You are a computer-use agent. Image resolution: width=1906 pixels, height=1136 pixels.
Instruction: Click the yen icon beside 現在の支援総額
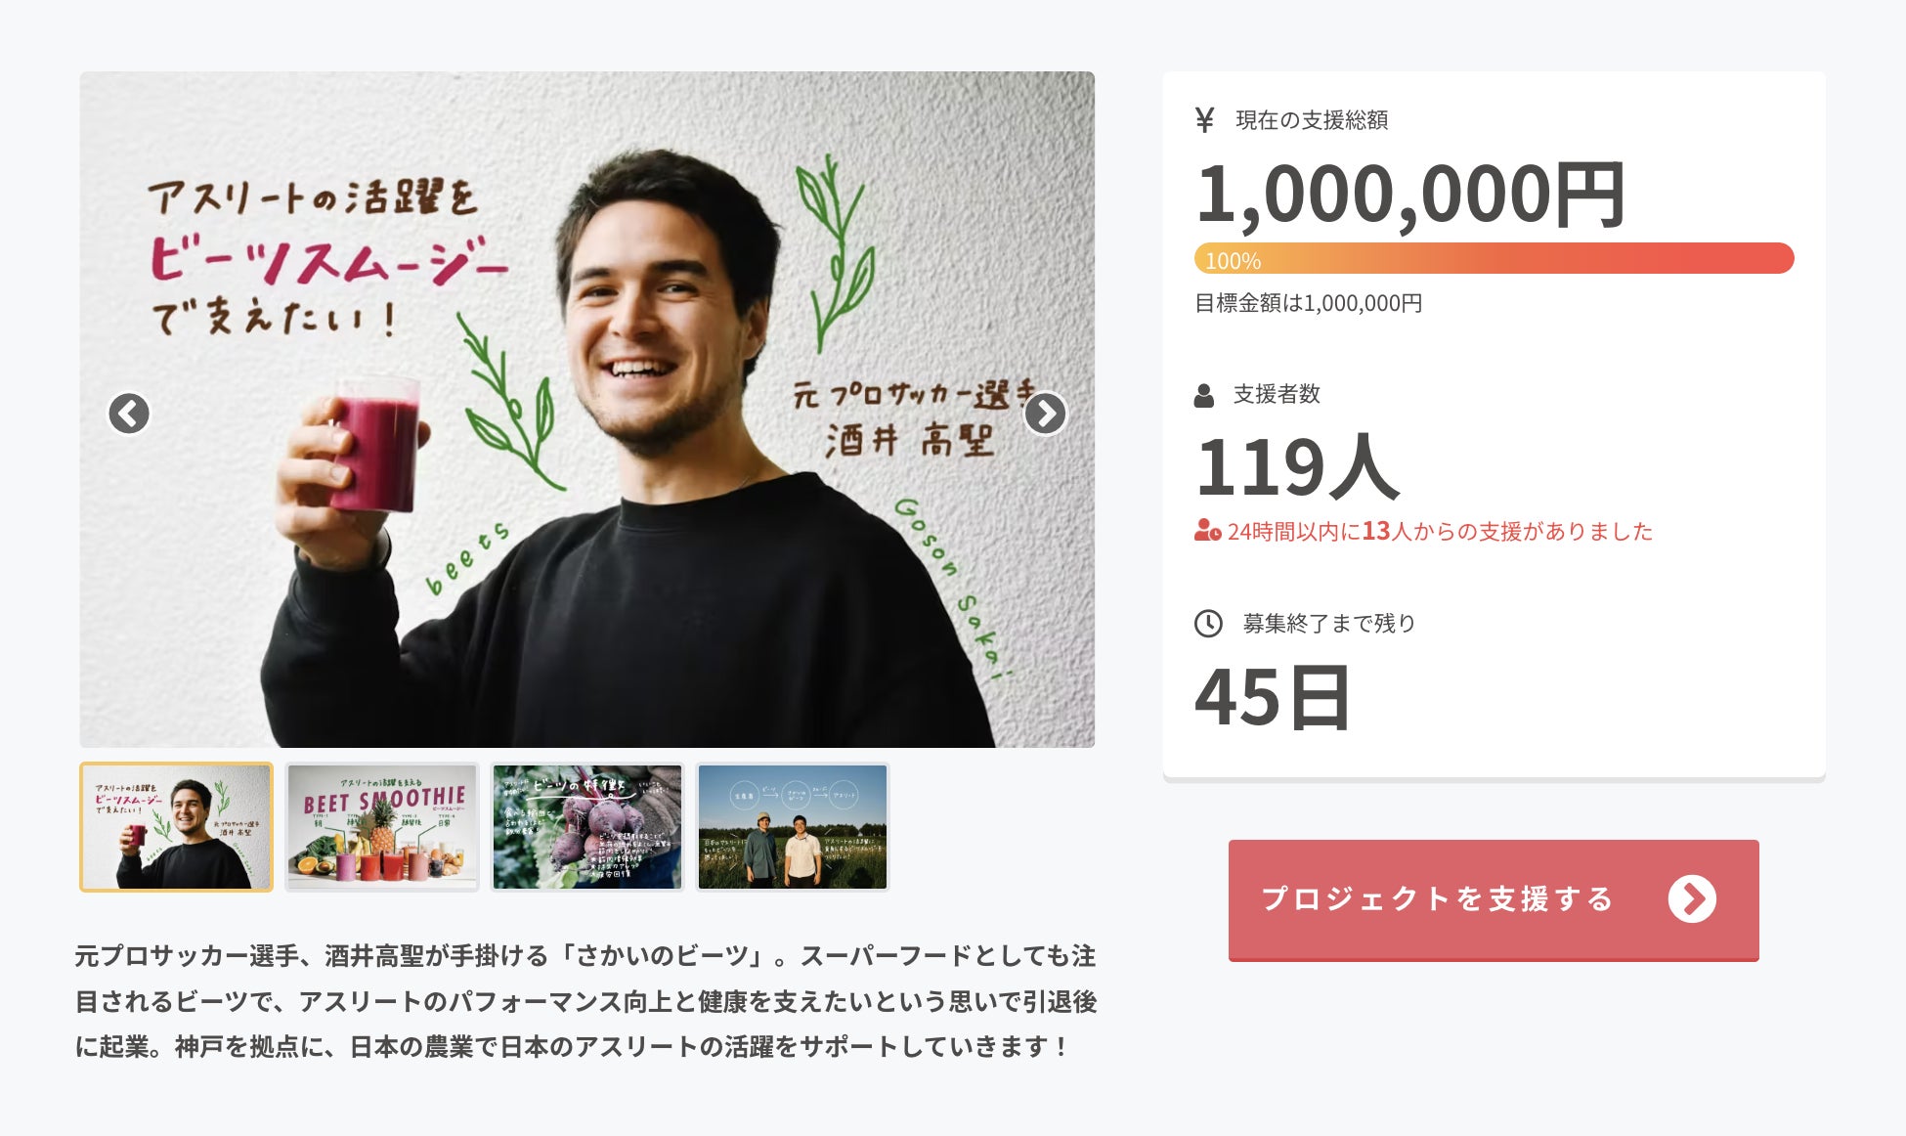[x=1204, y=120]
